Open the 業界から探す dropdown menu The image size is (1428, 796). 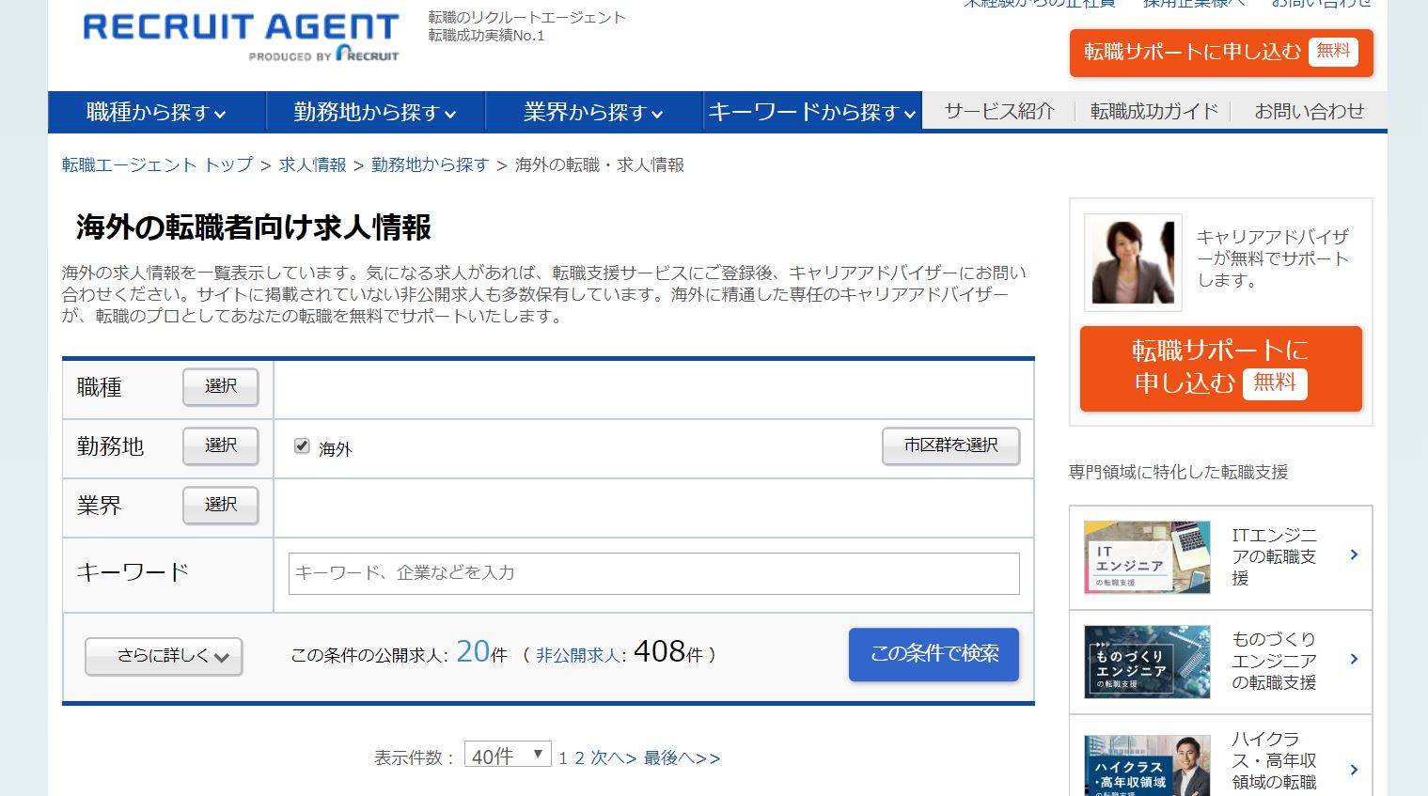(x=593, y=112)
